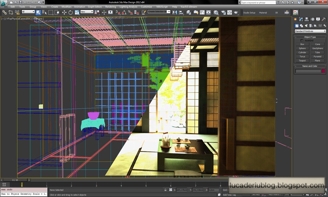Screen dimensions: 328x197
Task: Click the Align tool icon
Action: pyautogui.click(x=181, y=12)
